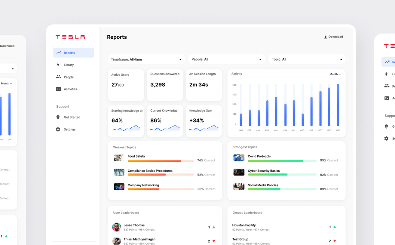The width and height of the screenshot is (395, 245).
Task: Click the Get Started lightbulb icon
Action: point(58,117)
